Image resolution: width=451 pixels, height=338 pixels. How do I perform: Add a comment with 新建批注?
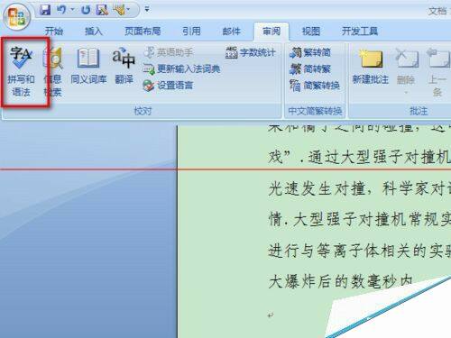click(371, 67)
